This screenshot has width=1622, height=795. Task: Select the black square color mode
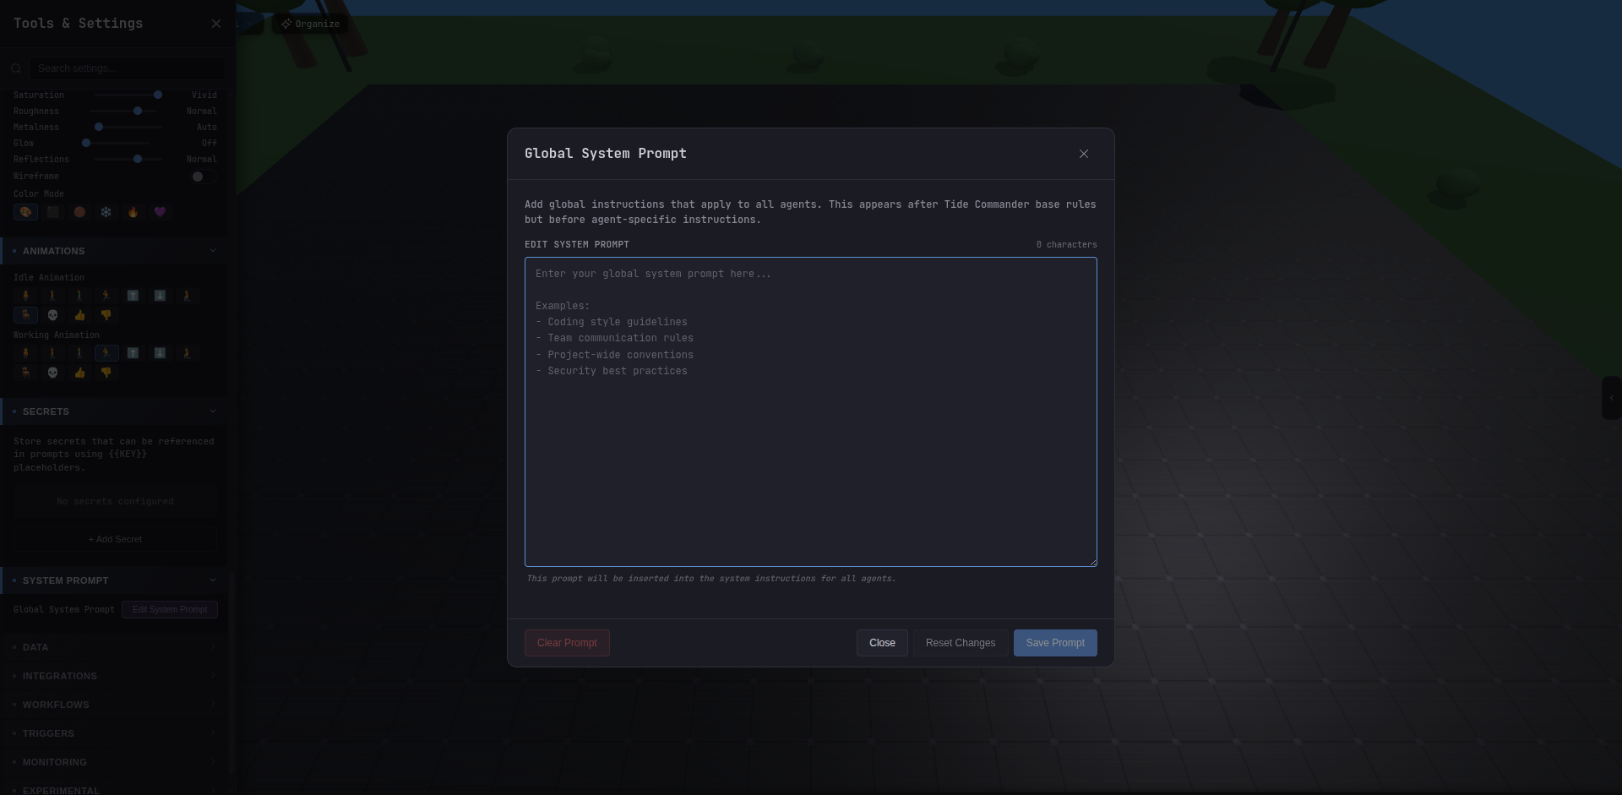(52, 212)
